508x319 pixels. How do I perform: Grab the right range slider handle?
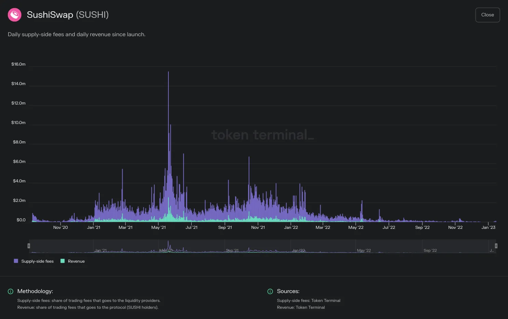[496, 246]
